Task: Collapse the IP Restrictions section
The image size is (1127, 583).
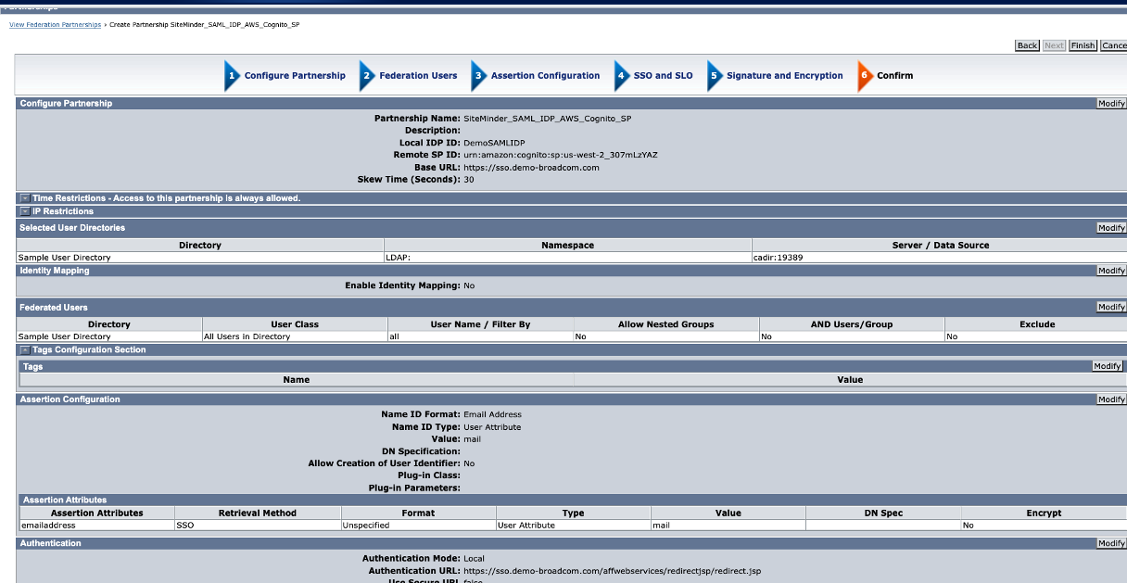Action: pyautogui.click(x=25, y=211)
